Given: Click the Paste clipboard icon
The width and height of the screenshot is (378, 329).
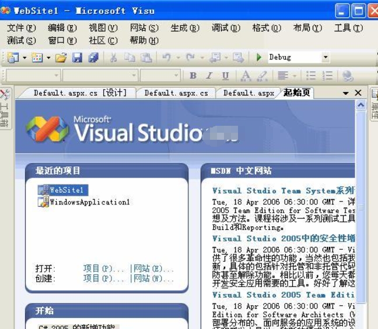Looking at the screenshot, I should (x=146, y=58).
